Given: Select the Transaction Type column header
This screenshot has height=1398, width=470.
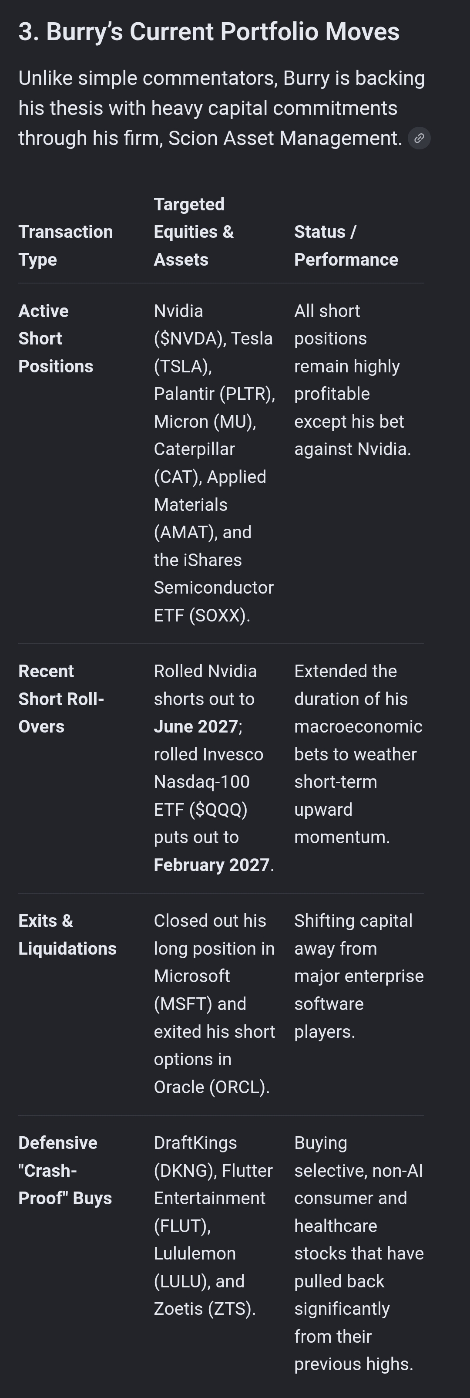Looking at the screenshot, I should point(66,245).
